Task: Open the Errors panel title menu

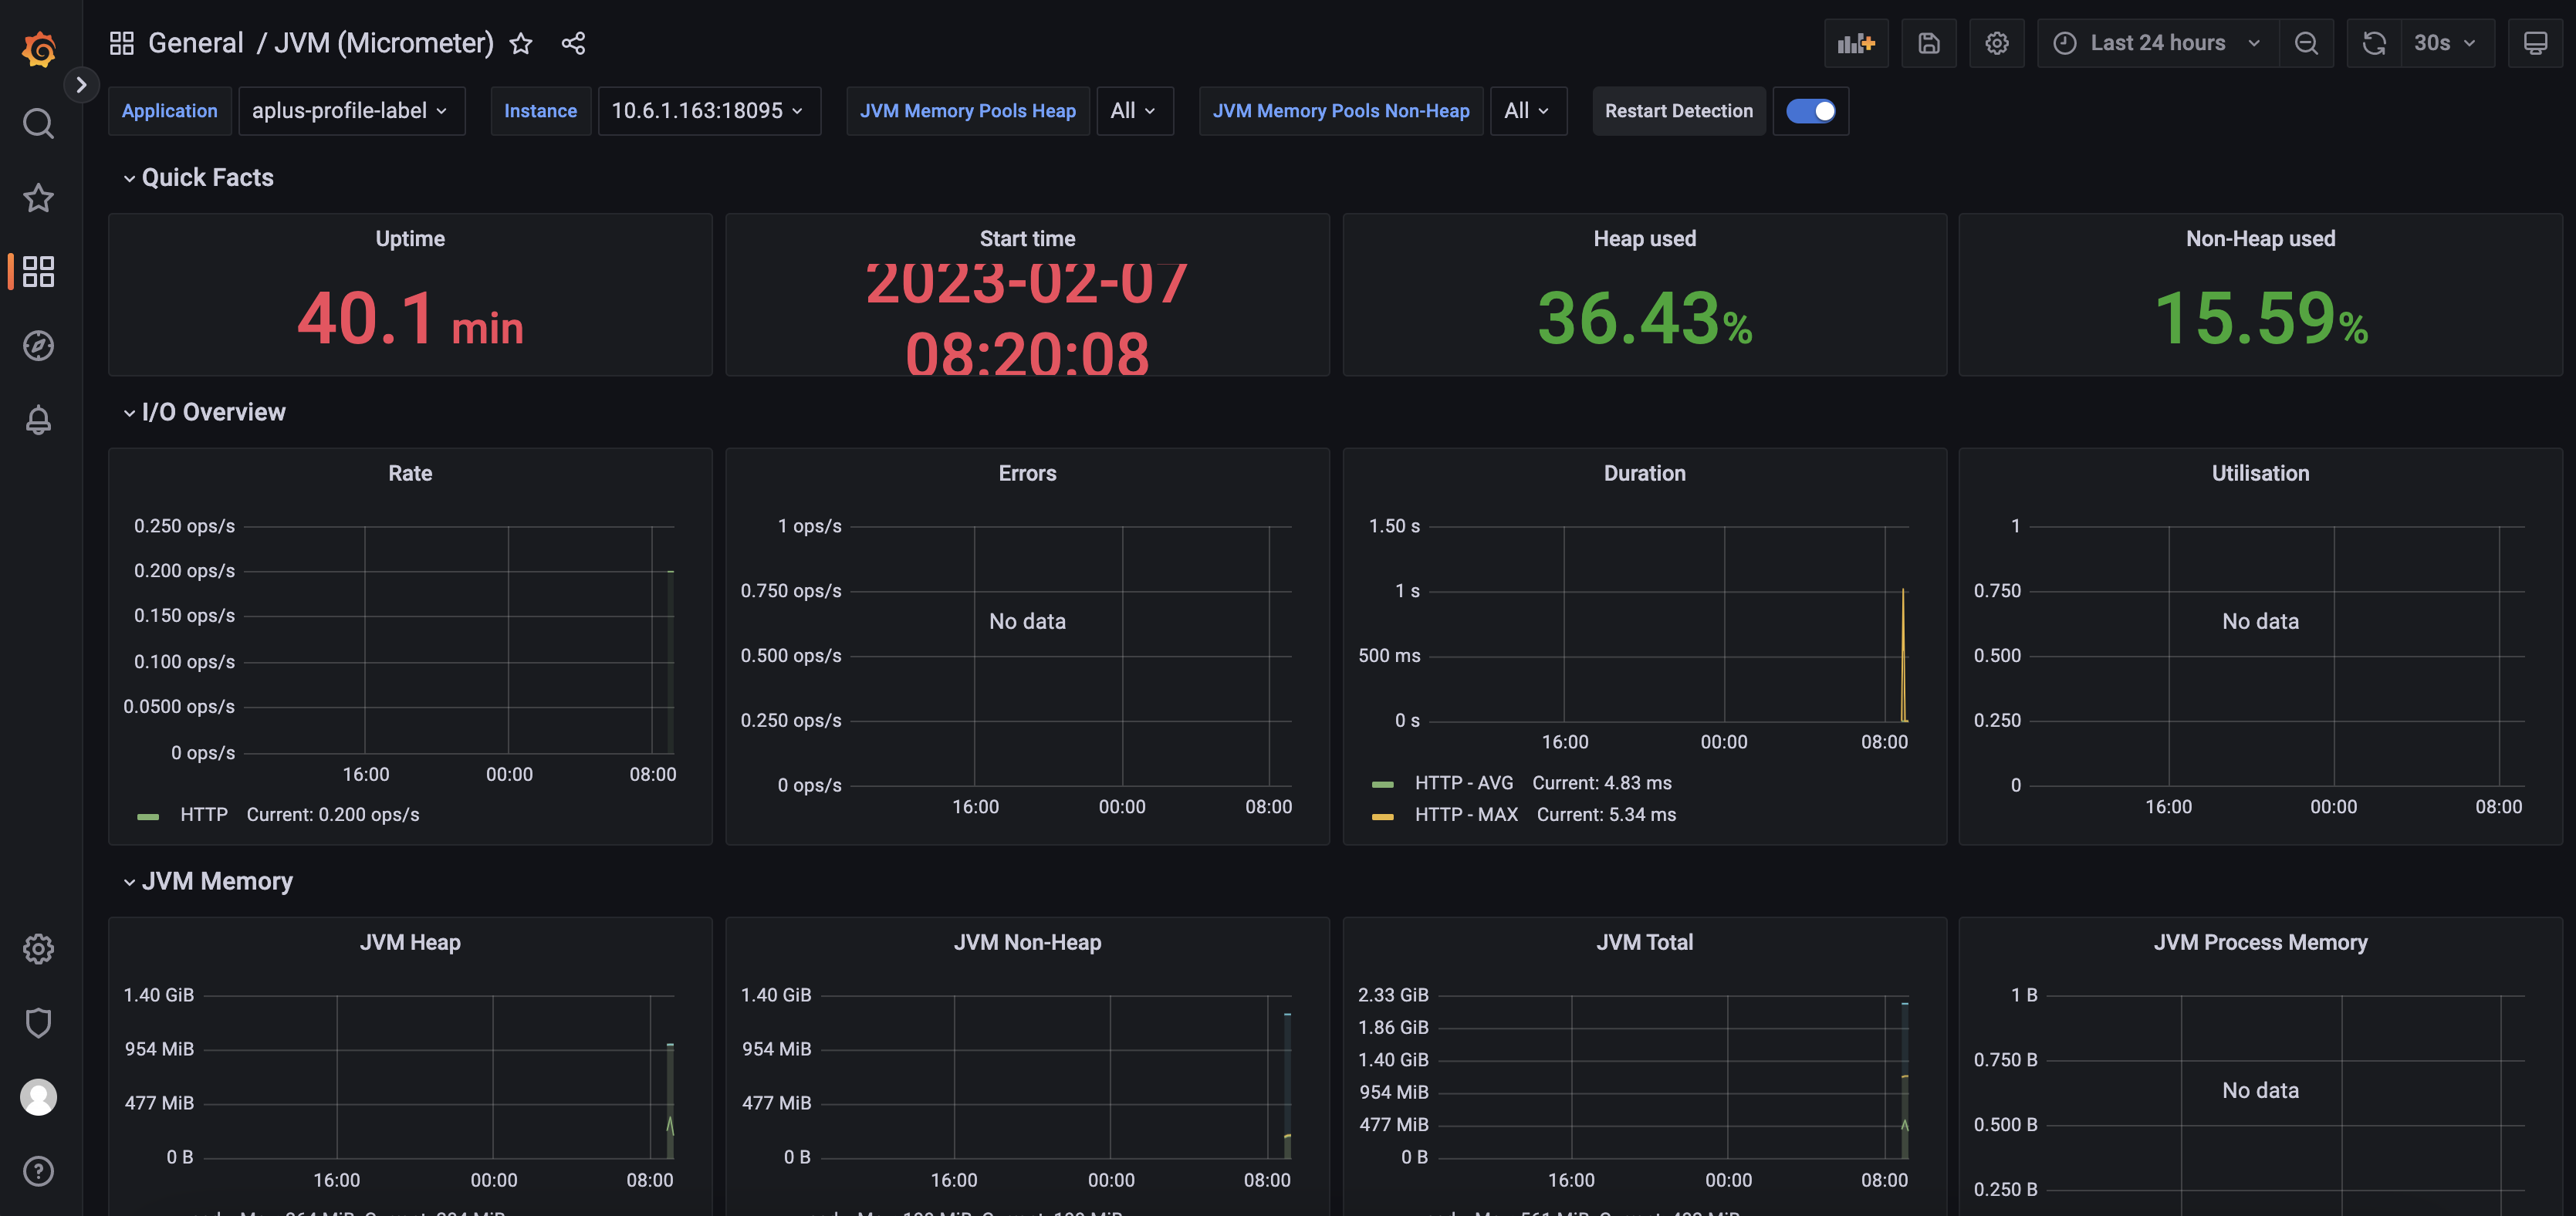Action: (1027, 474)
